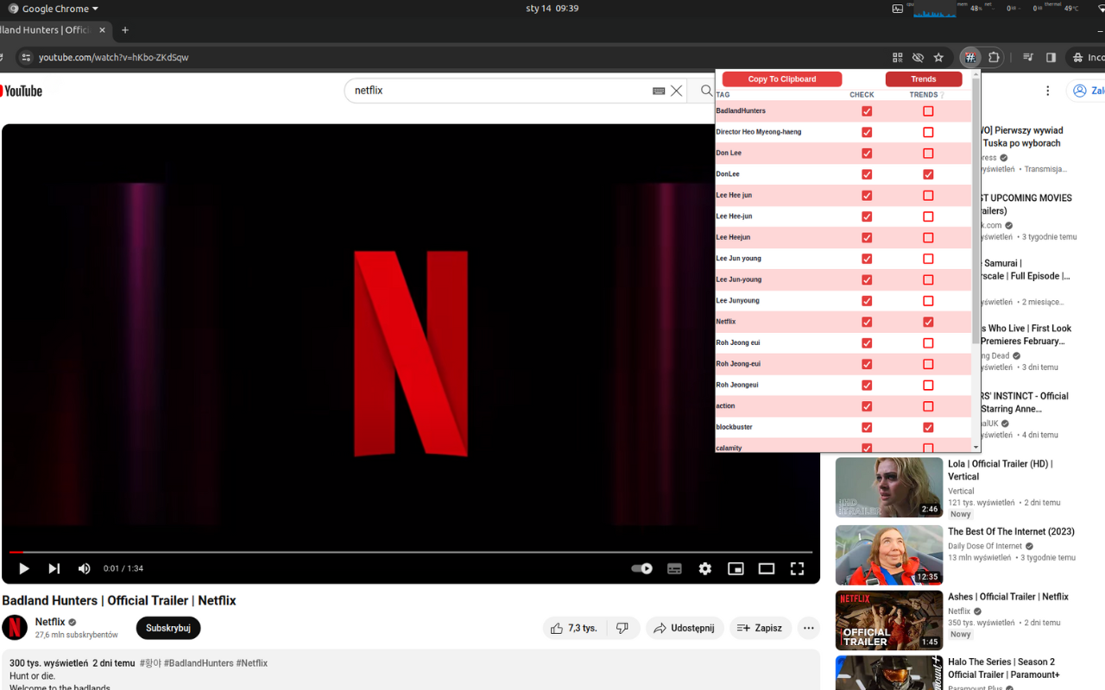Viewport: 1105px width, 690px height.
Task: Toggle the autoplay switch in player
Action: tap(641, 568)
